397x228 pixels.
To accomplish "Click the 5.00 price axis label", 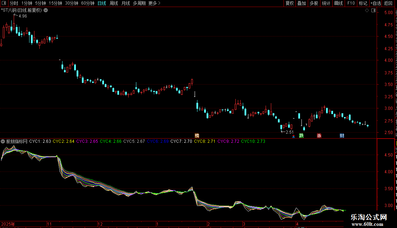I will [388, 13].
